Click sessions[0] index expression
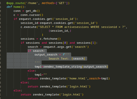The height and width of the screenshot is (99, 137). point(58,43)
